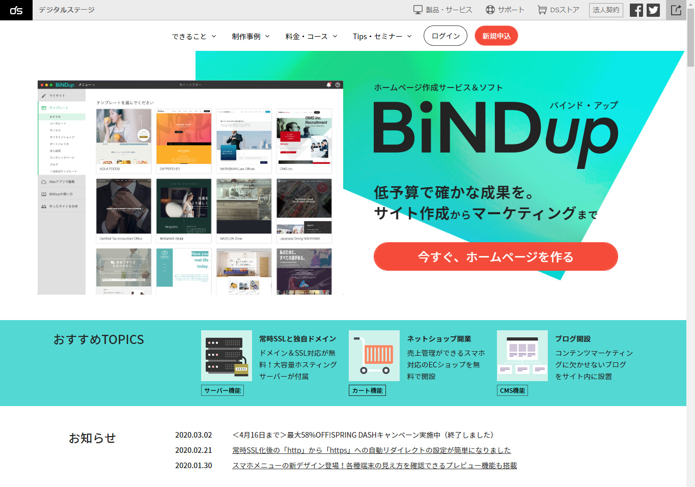Click the おすすめTOPICS heading
Viewport: 695px width, 487px height.
[99, 339]
